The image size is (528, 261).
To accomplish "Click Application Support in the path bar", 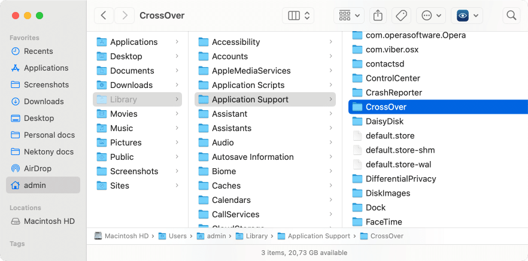I will coord(314,236).
